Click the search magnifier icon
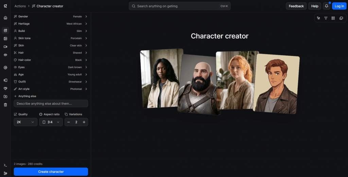Image resolution: width=348 pixels, height=177 pixels. (134, 6)
